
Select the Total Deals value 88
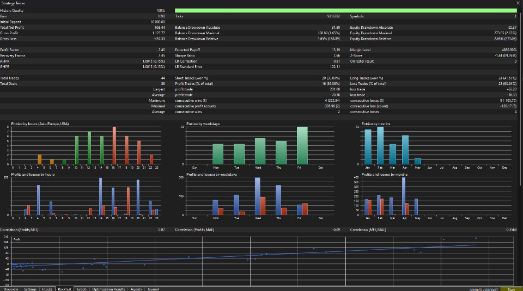click(163, 84)
